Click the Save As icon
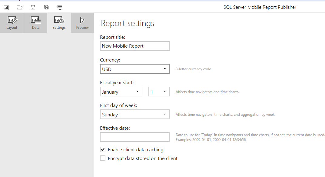The height and width of the screenshot is (177, 325). point(46,7)
